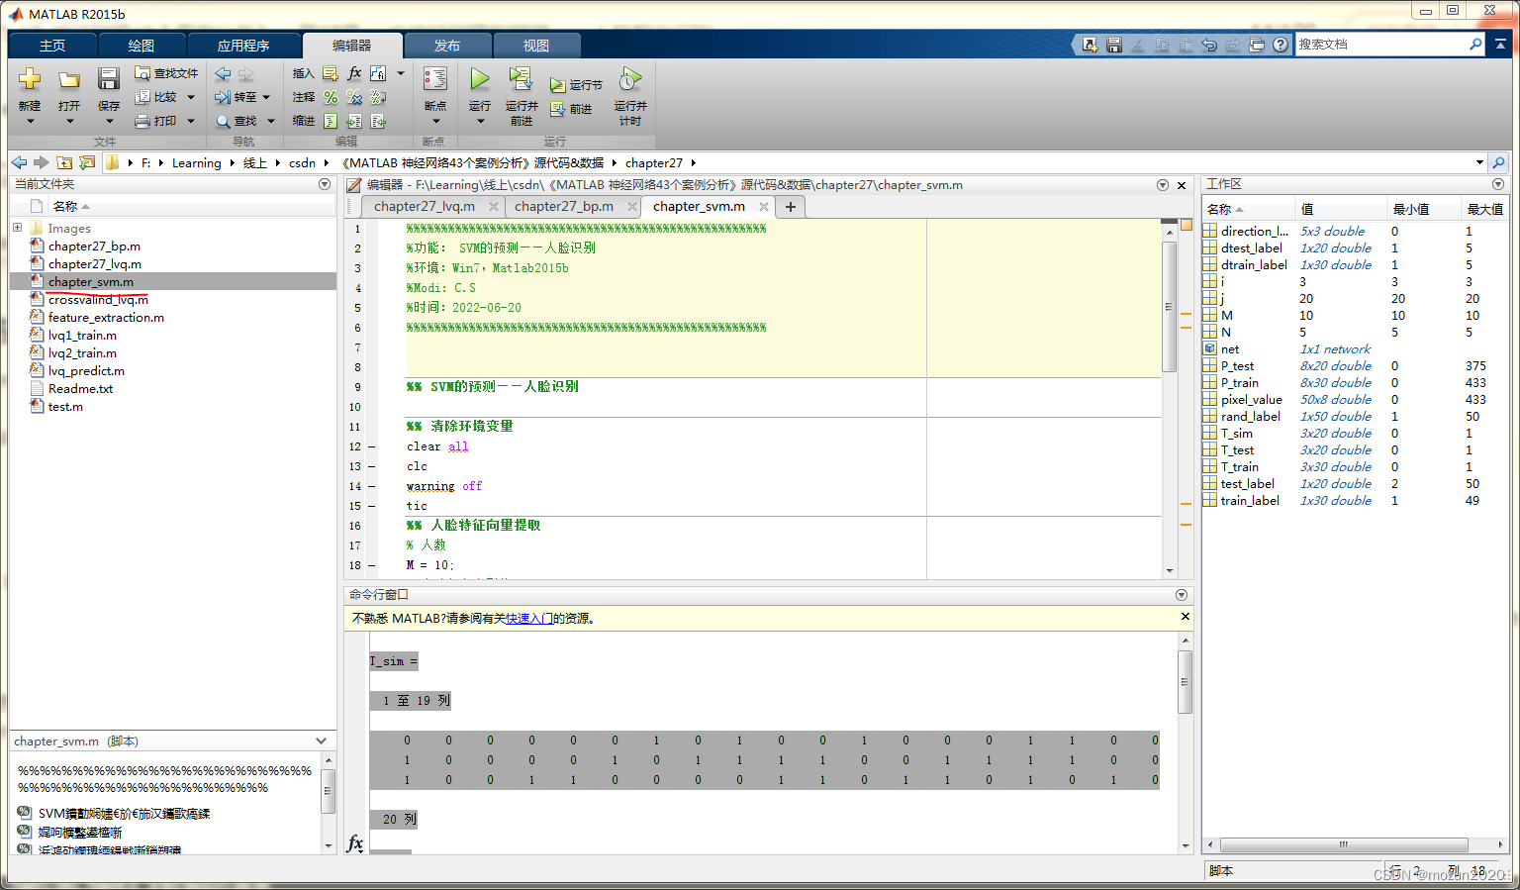Switch to the 绘图 ribbon tab
1520x890 pixels.
tap(142, 46)
